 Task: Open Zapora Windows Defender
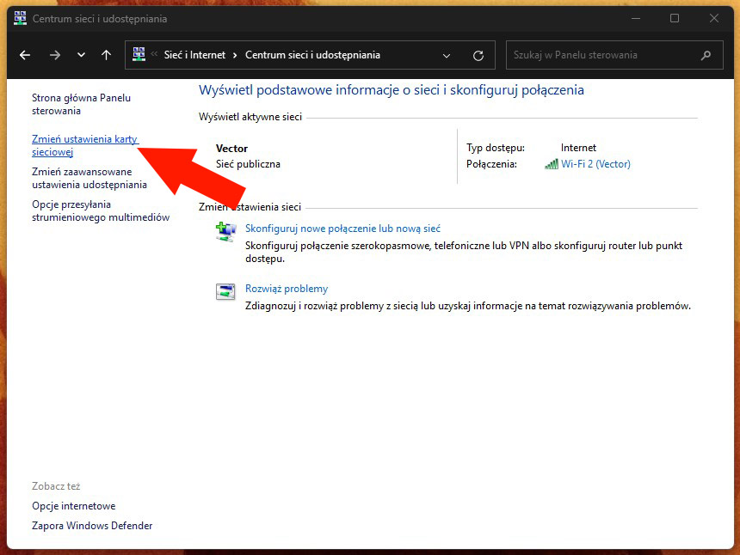point(91,525)
